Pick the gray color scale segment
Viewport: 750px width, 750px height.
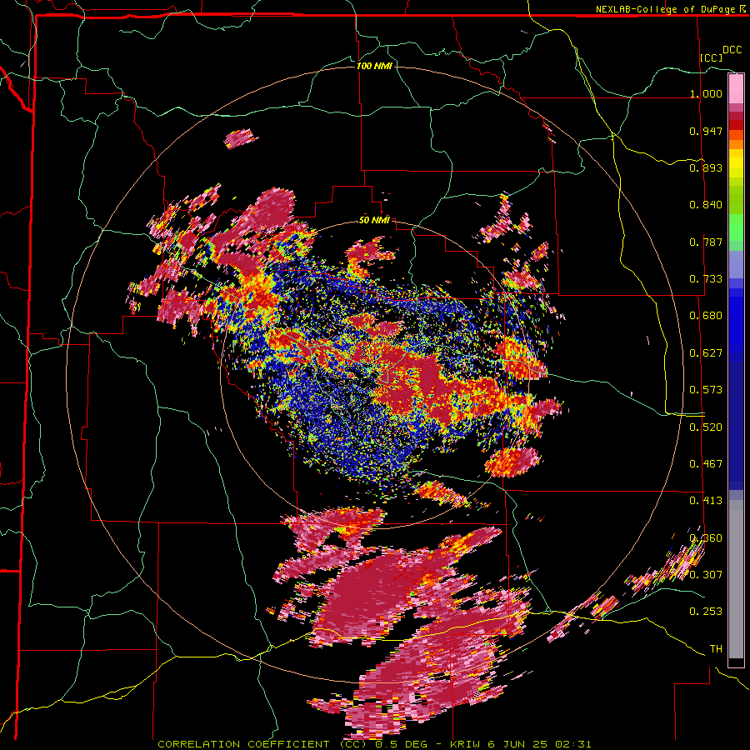click(x=736, y=579)
